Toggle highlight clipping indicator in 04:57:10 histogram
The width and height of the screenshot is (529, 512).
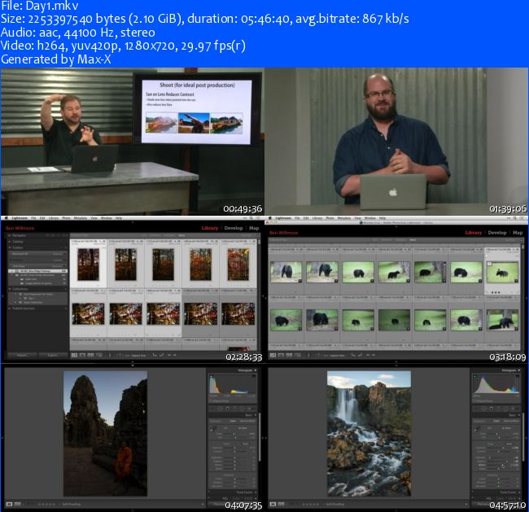click(x=518, y=375)
